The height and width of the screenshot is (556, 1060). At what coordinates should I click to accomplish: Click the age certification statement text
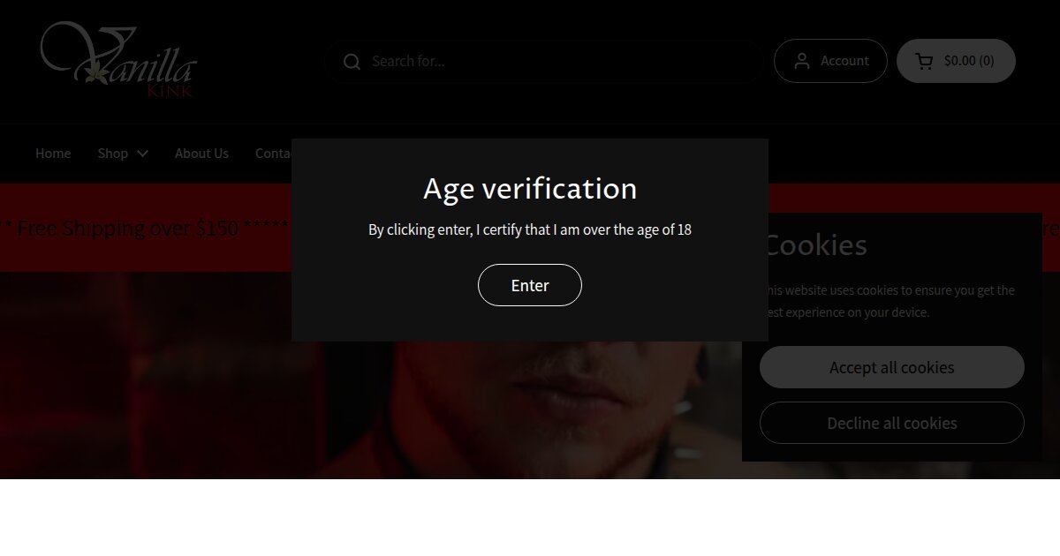[x=530, y=230]
